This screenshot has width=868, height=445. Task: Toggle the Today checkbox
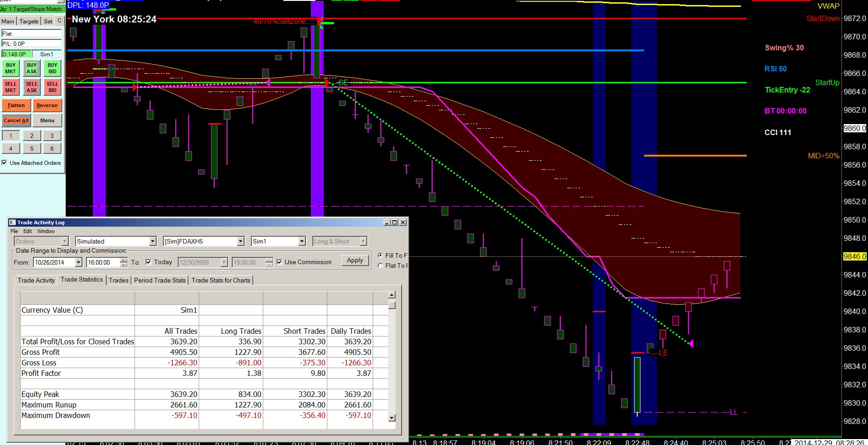148,262
